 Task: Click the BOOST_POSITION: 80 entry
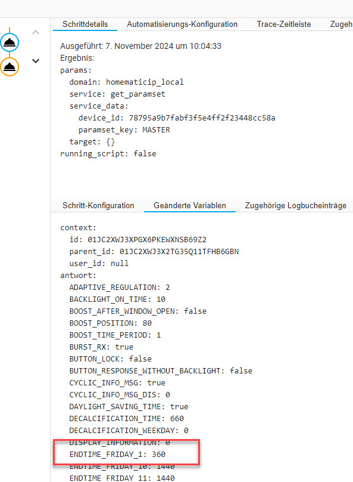110,323
